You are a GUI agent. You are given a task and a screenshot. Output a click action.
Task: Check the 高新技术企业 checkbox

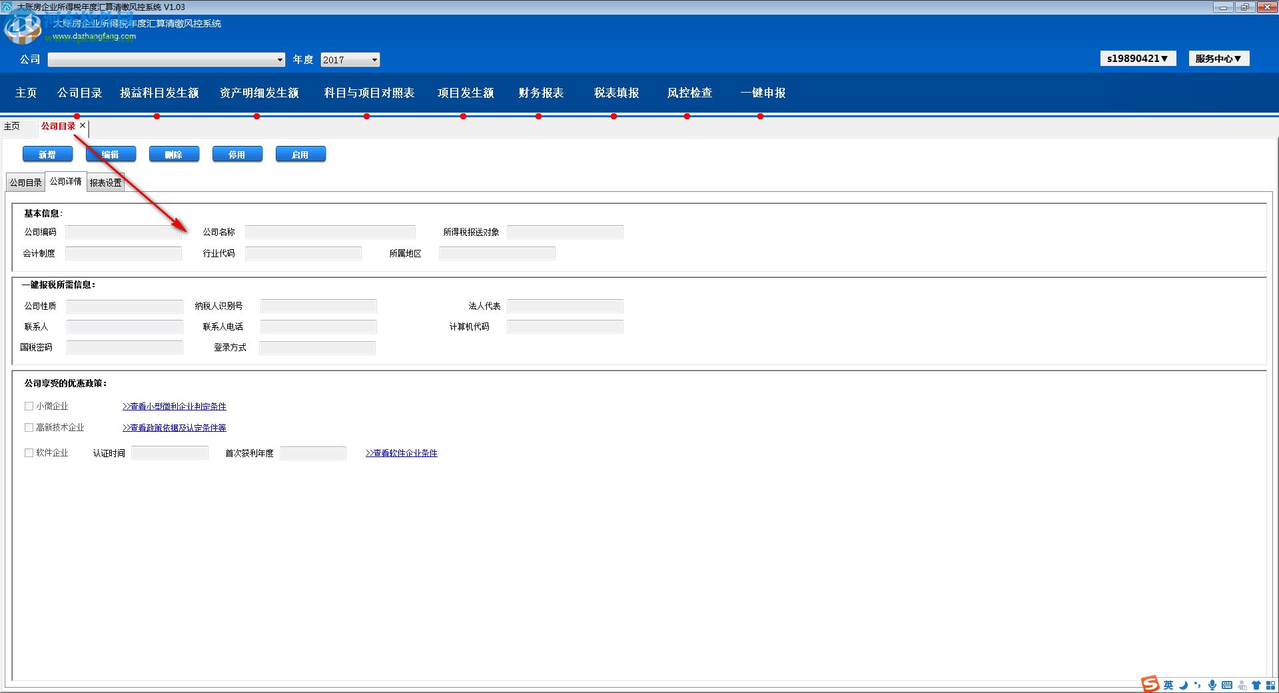pos(29,427)
